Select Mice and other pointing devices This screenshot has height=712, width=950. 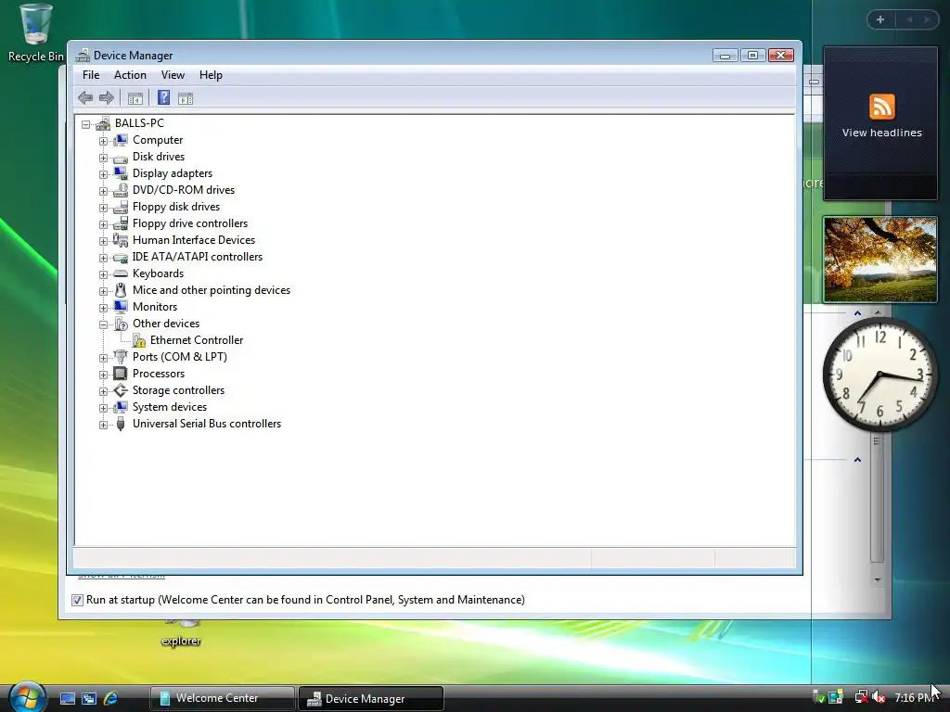tap(212, 290)
